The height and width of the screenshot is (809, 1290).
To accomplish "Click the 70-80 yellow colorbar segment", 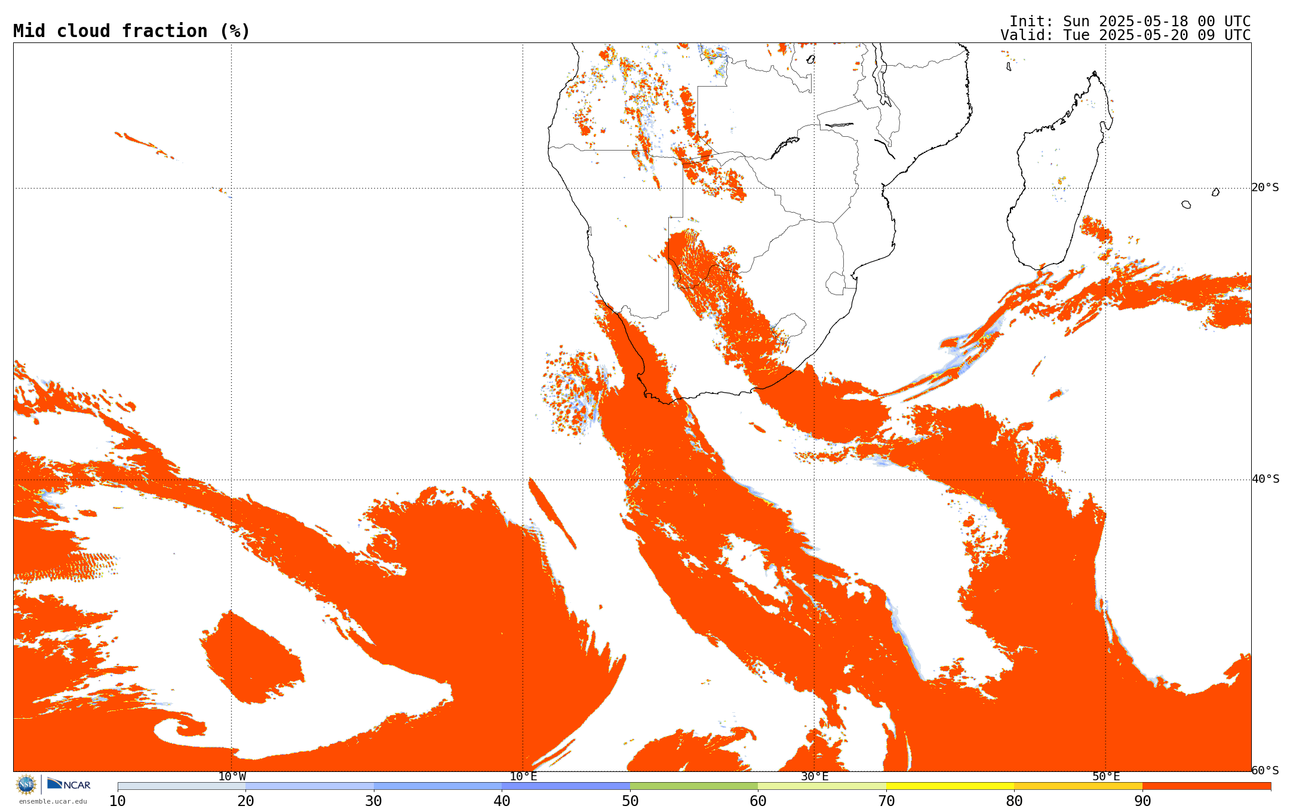I will 950,786.
